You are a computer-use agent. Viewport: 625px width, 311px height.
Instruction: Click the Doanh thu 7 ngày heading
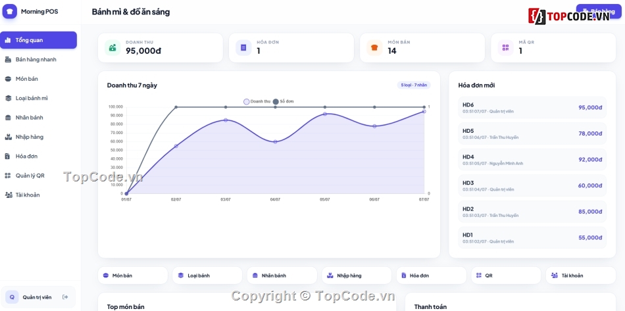pos(132,85)
